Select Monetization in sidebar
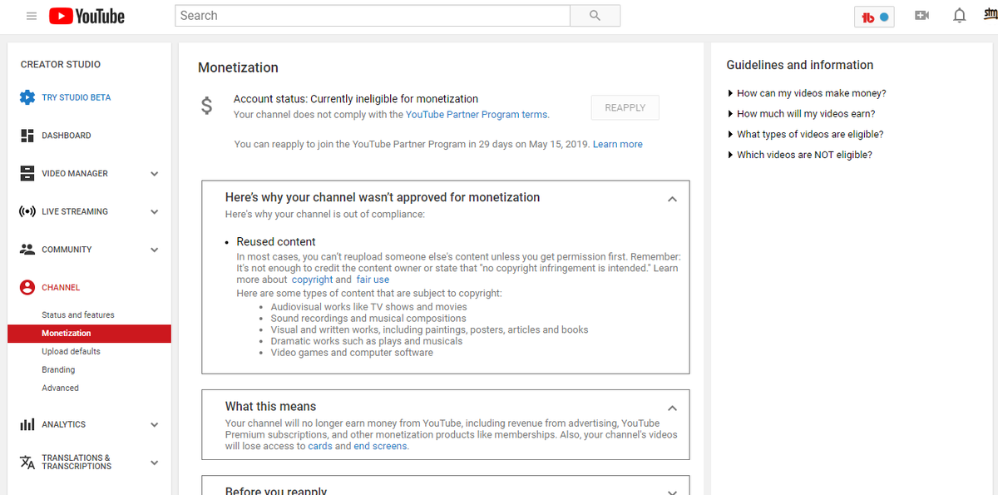This screenshot has height=495, width=998. coord(89,334)
